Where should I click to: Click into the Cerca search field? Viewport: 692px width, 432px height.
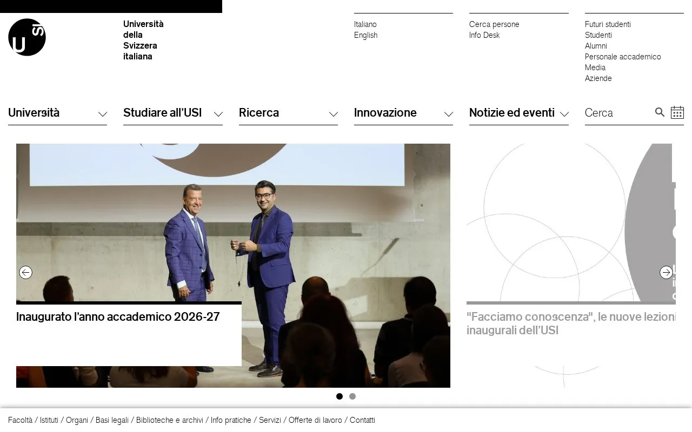tap(618, 113)
